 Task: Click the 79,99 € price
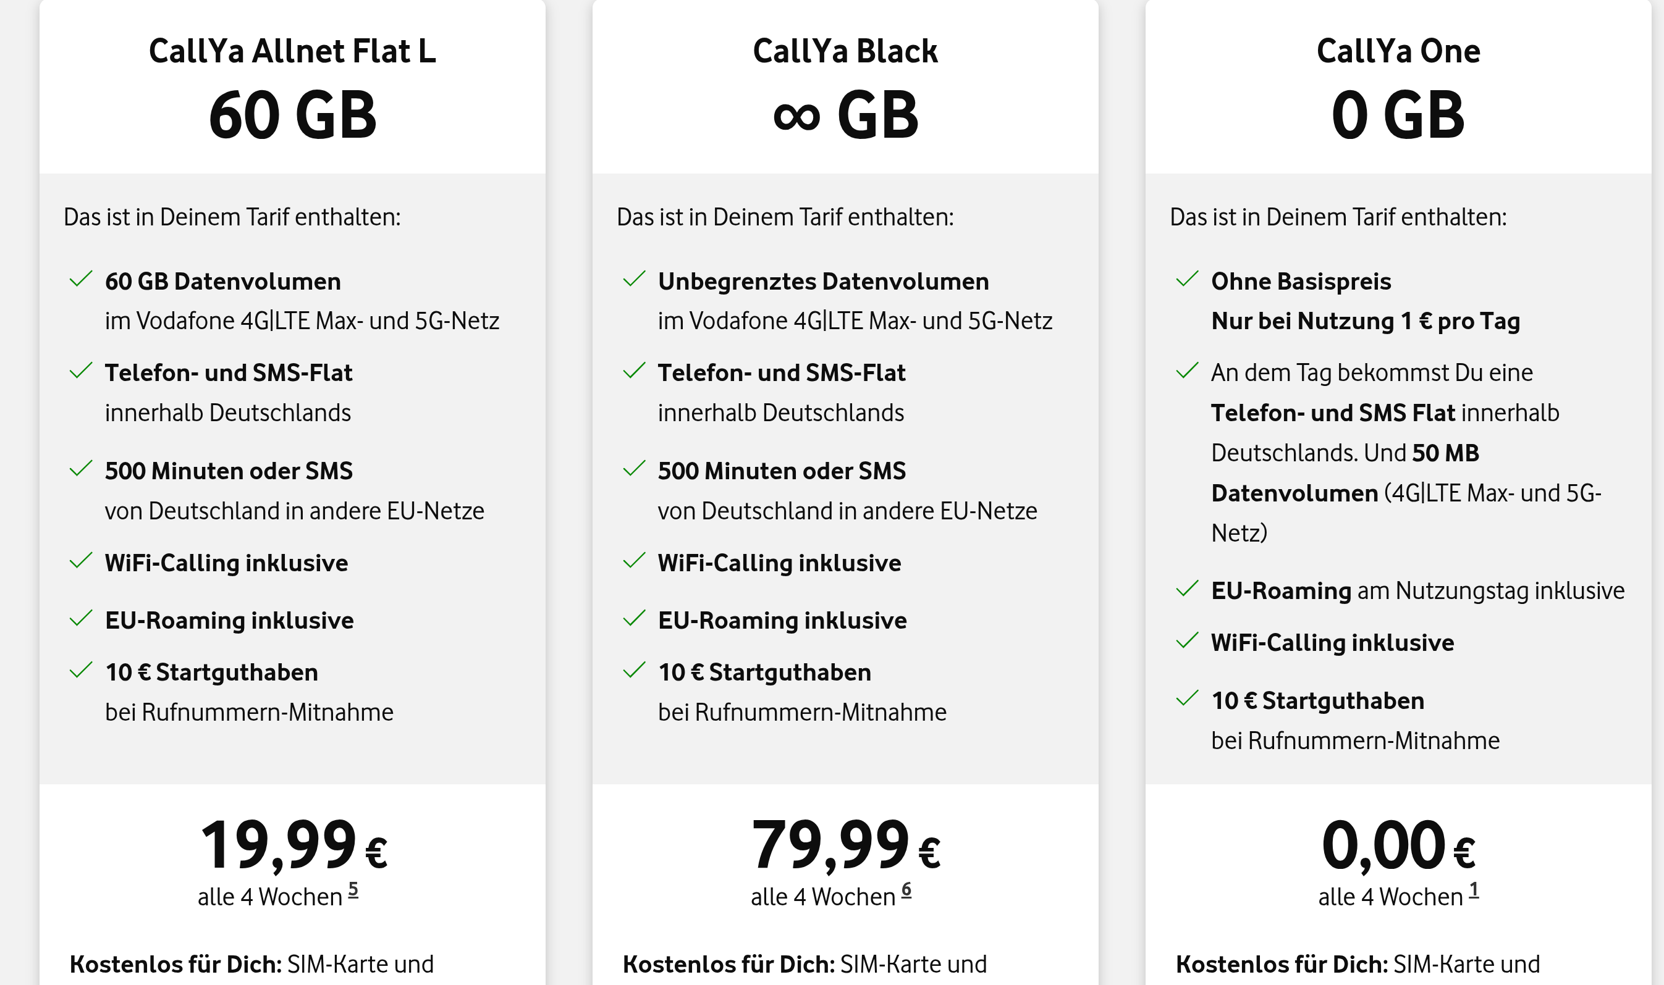846,844
